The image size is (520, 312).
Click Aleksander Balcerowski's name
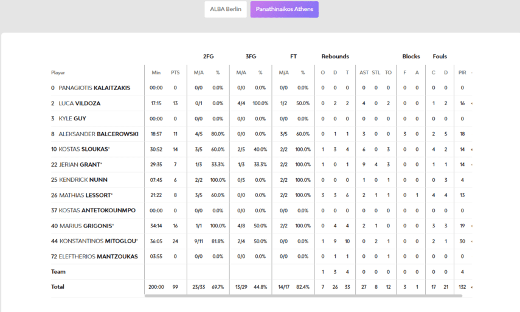click(x=98, y=134)
